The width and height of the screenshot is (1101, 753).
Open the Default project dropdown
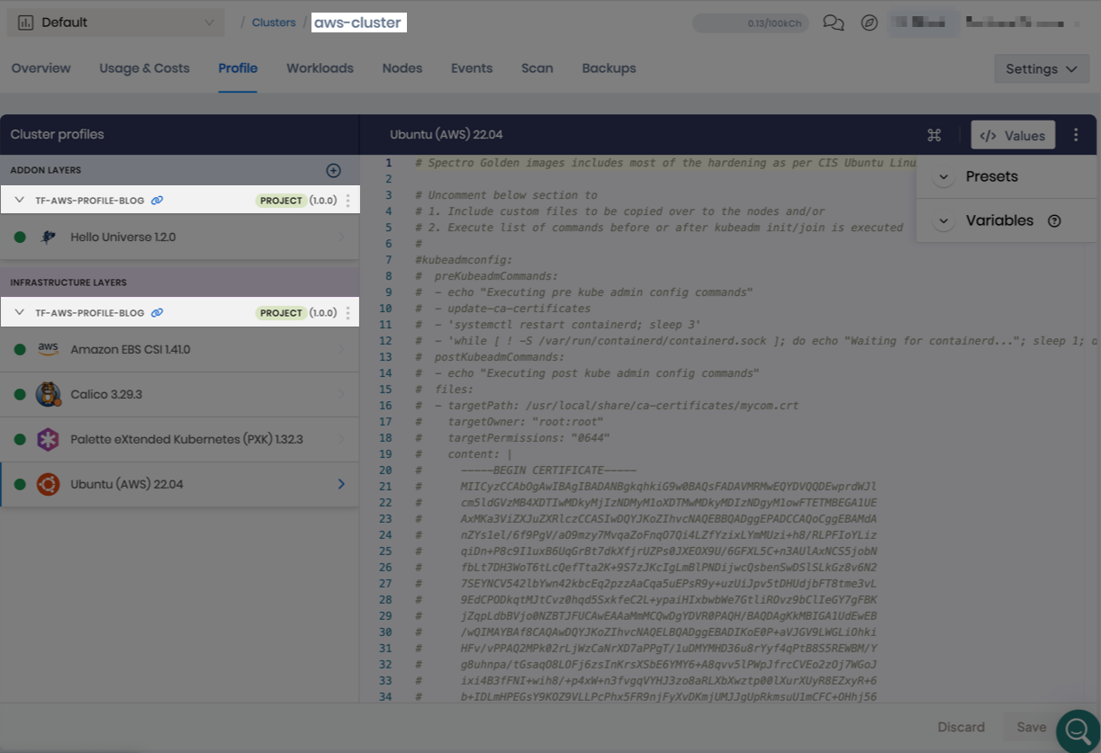pos(116,22)
